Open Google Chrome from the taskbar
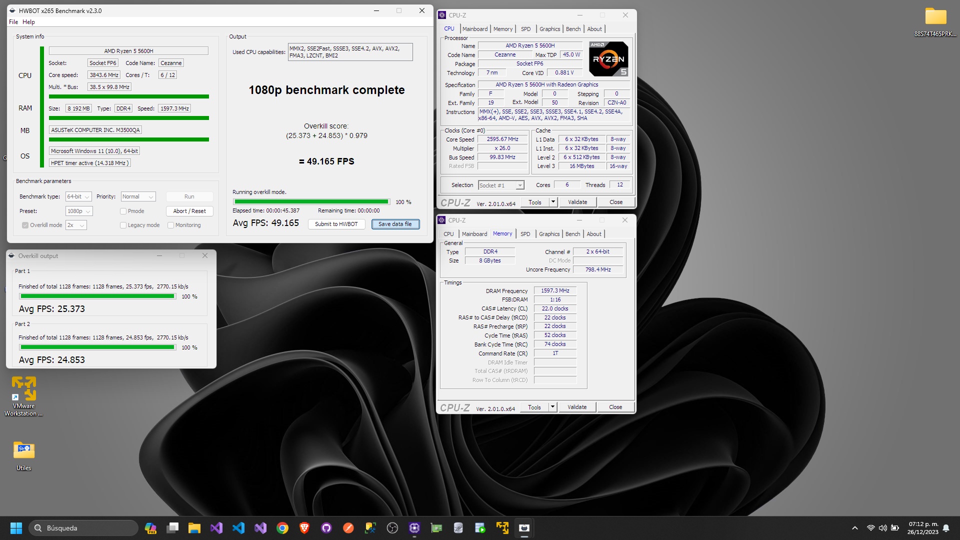The height and width of the screenshot is (540, 960). pyautogui.click(x=282, y=528)
